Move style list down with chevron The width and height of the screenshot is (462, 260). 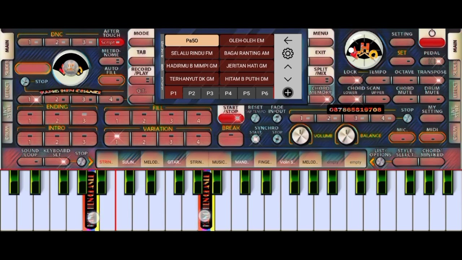288,79
